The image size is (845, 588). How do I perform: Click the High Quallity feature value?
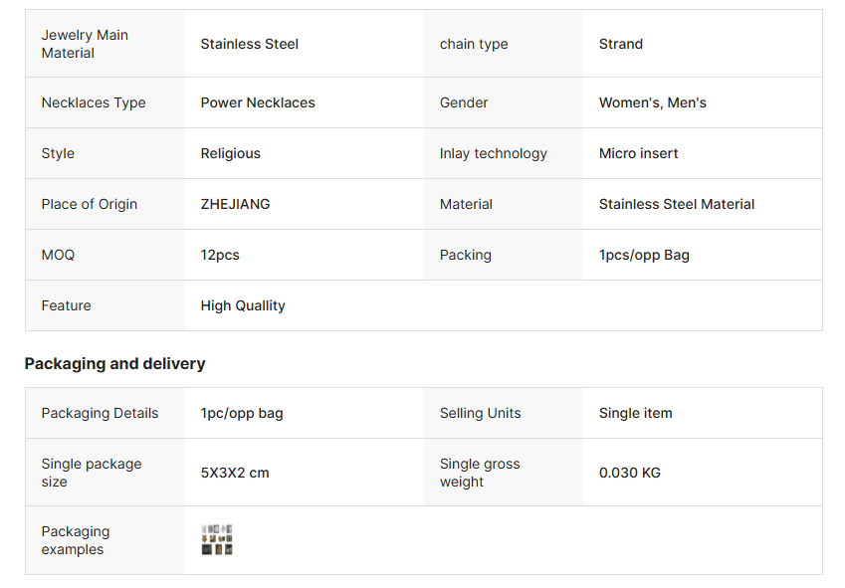click(243, 305)
